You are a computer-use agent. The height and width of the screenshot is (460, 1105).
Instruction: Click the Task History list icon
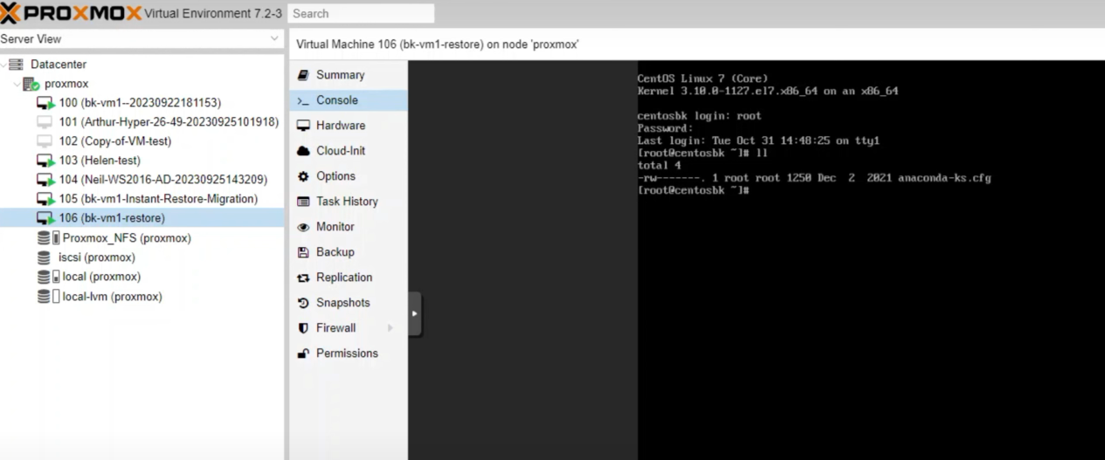tap(303, 202)
